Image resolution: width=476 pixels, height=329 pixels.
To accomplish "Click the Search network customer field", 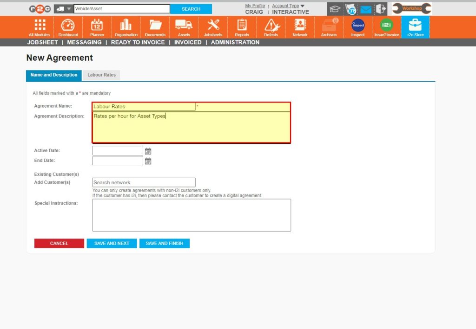I will point(144,182).
